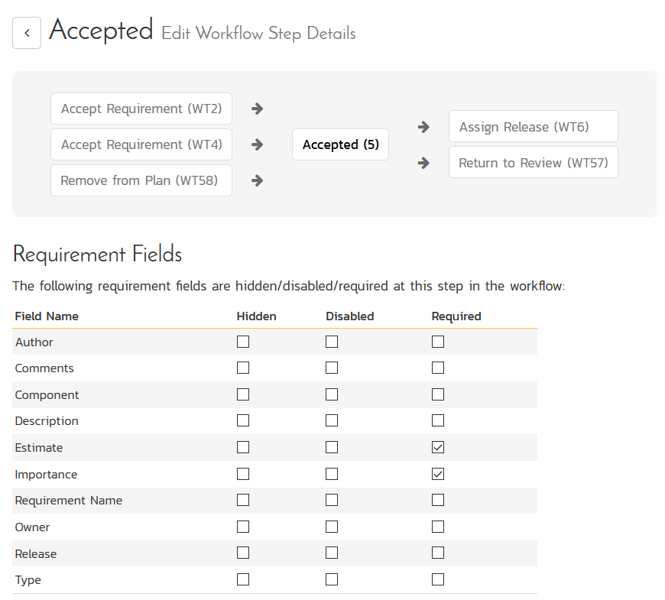
Task: Open Assign Release (WT6) transition
Action: point(533,127)
